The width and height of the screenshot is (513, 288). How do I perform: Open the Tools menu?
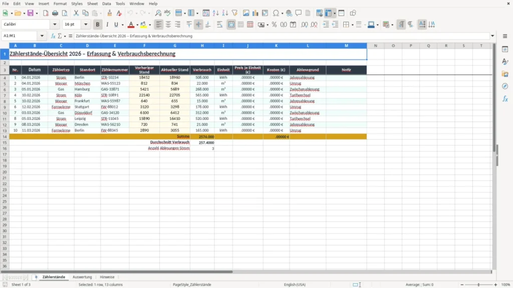[x=120, y=3]
